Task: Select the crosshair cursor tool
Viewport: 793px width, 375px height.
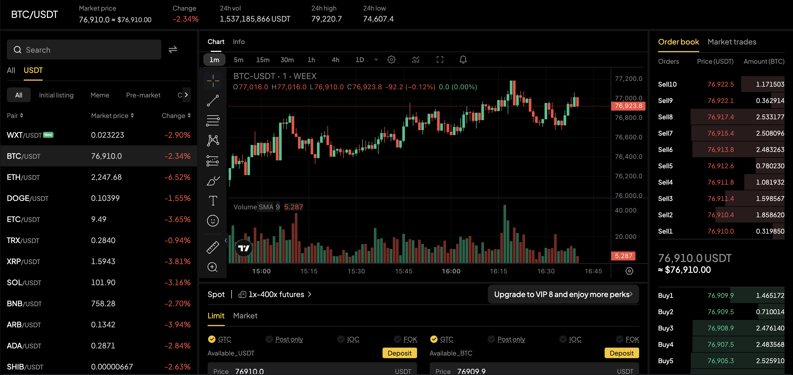Action: pyautogui.click(x=212, y=81)
